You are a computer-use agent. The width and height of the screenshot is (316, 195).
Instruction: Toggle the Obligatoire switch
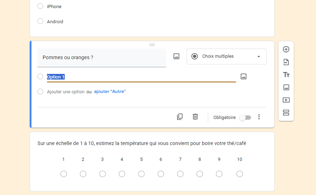(x=245, y=118)
